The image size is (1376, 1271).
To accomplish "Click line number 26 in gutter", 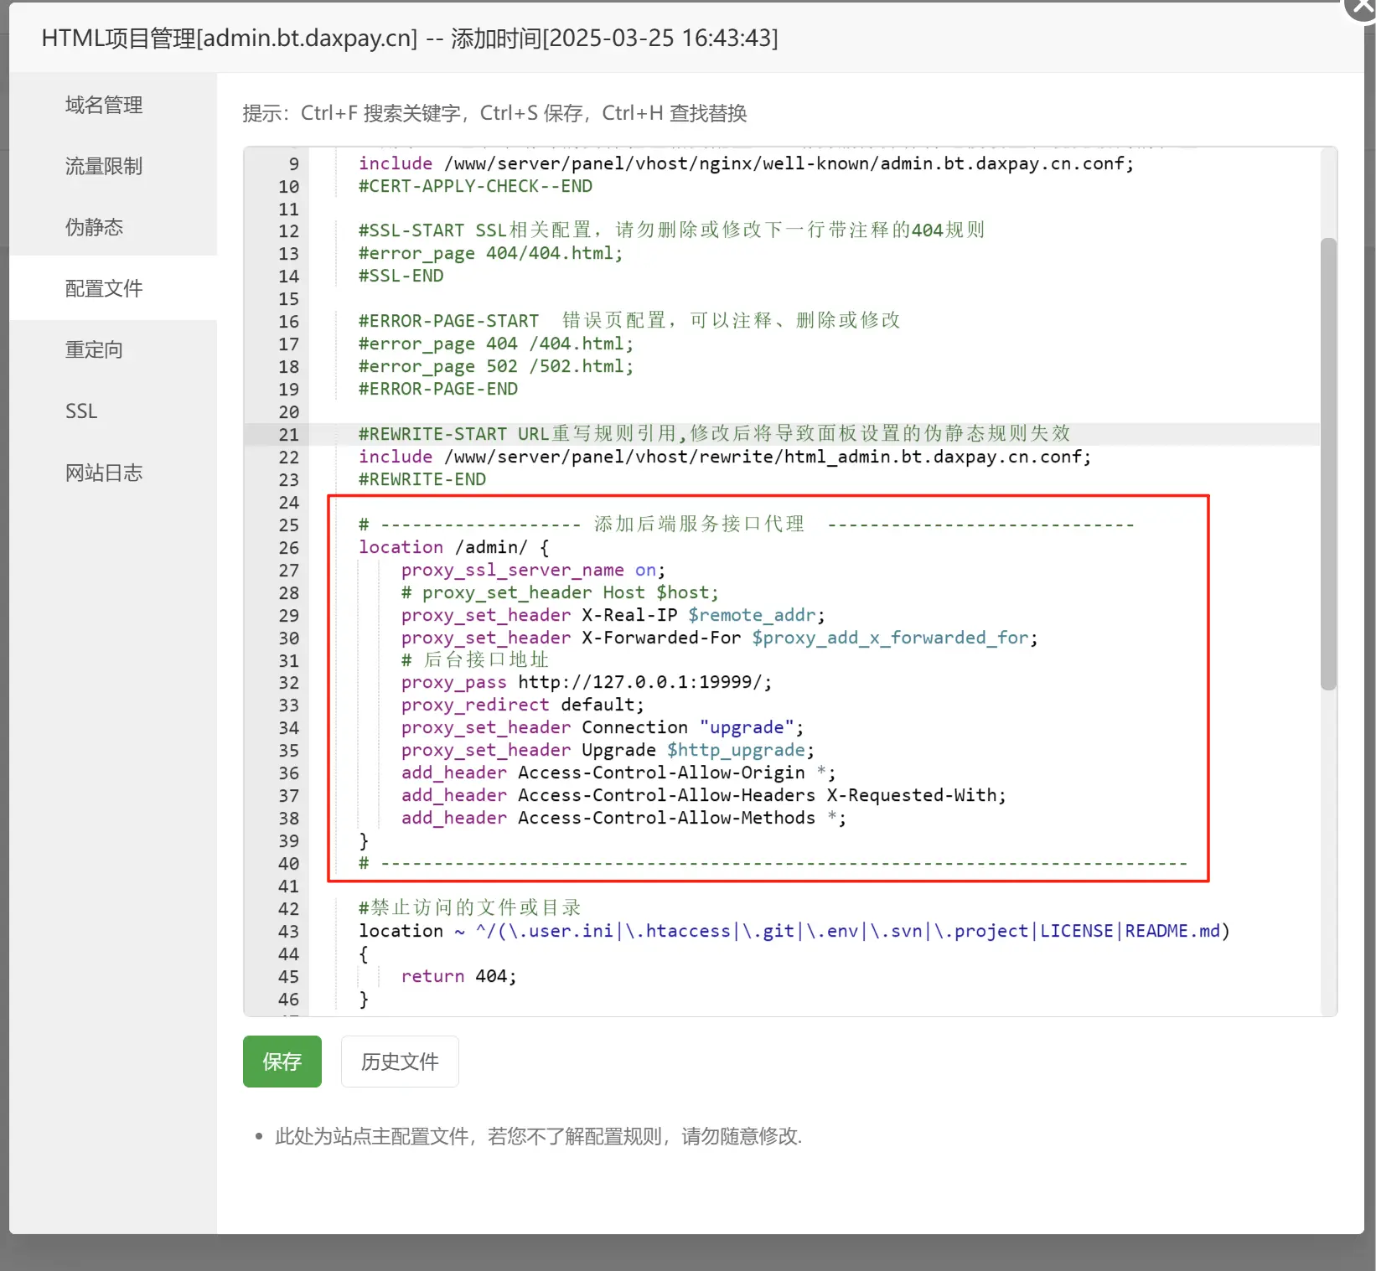I will (288, 547).
